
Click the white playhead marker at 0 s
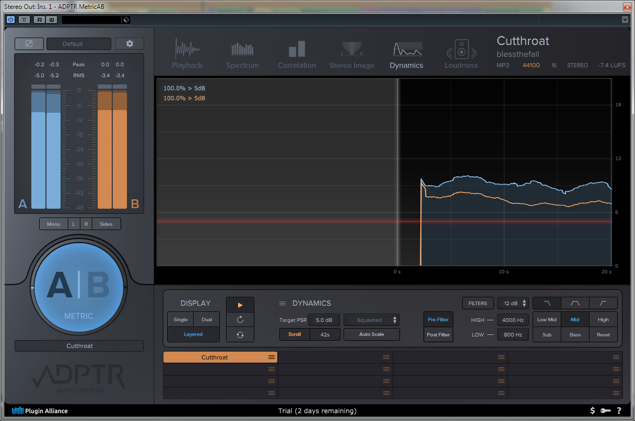(x=397, y=172)
